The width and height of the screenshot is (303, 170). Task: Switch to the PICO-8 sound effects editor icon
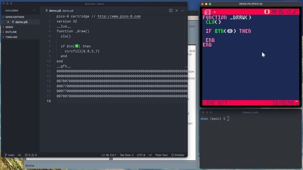288,12
